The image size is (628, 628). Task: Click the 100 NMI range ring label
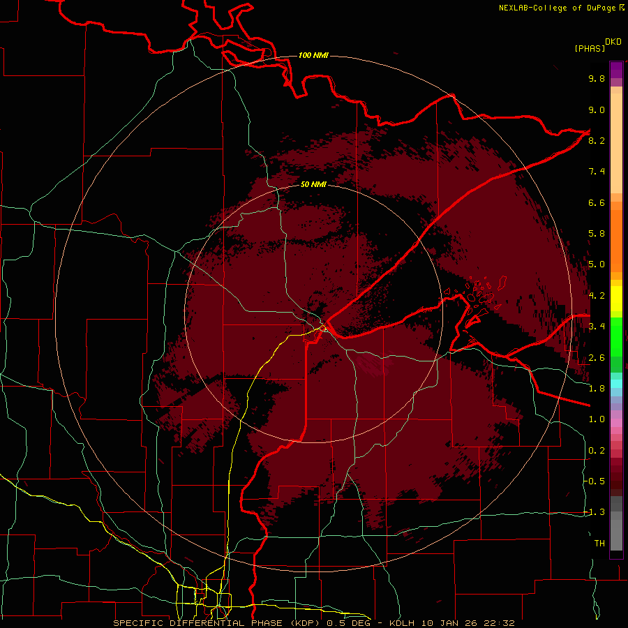[313, 55]
